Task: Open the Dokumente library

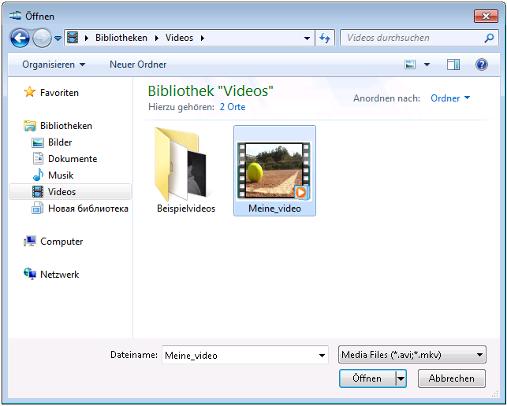Action: point(73,158)
